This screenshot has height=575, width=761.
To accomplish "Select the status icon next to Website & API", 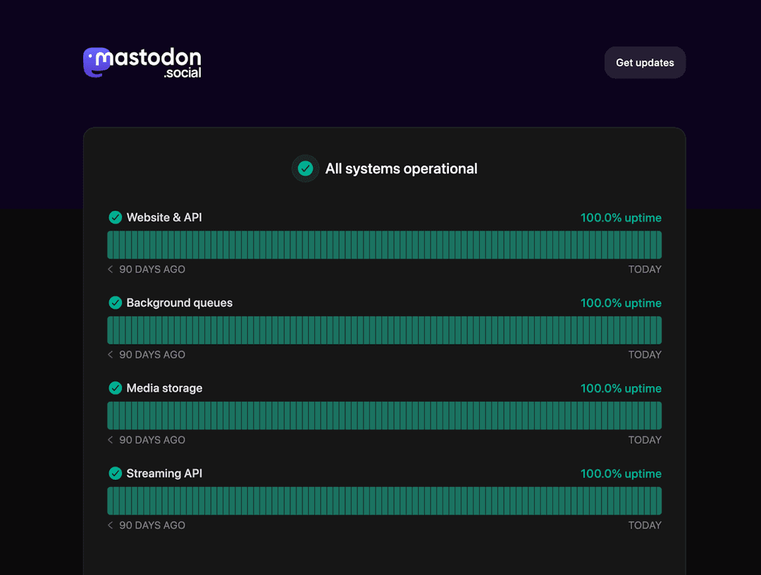I will pyautogui.click(x=115, y=218).
